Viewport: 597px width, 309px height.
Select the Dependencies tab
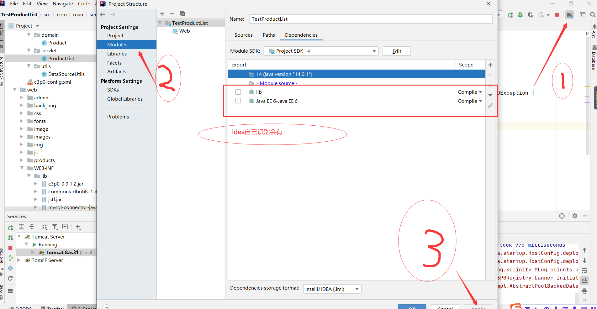click(x=301, y=35)
